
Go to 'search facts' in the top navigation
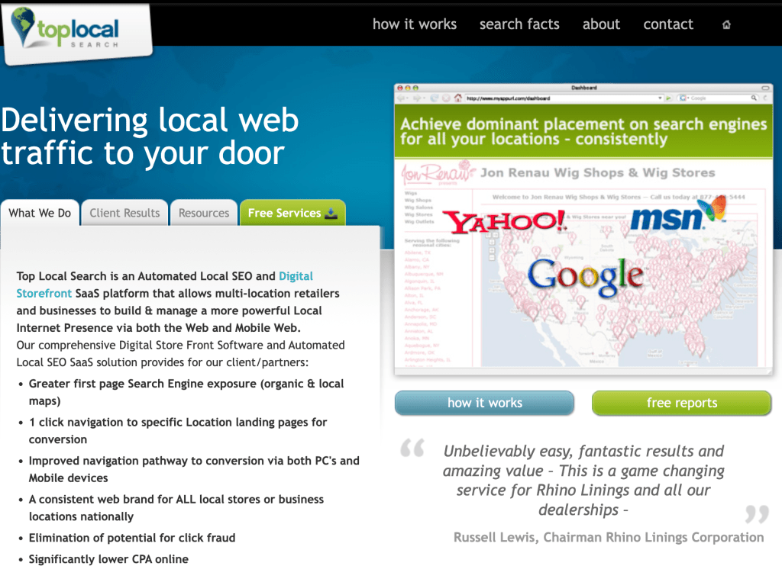tap(519, 24)
